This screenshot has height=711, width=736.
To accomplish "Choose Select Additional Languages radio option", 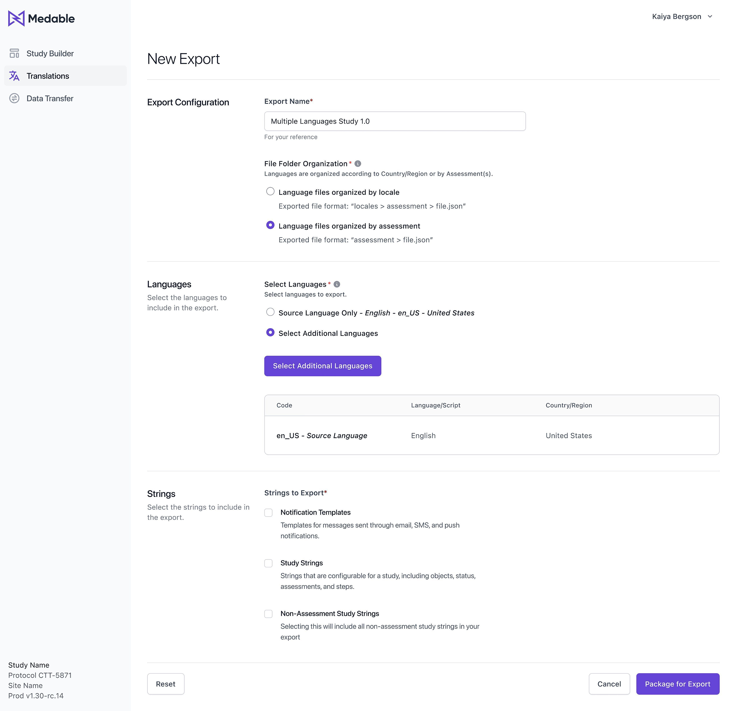I will 270,333.
